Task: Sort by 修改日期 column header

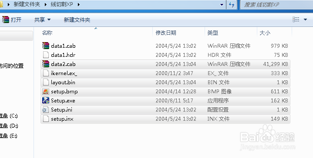Action: tap(166, 33)
